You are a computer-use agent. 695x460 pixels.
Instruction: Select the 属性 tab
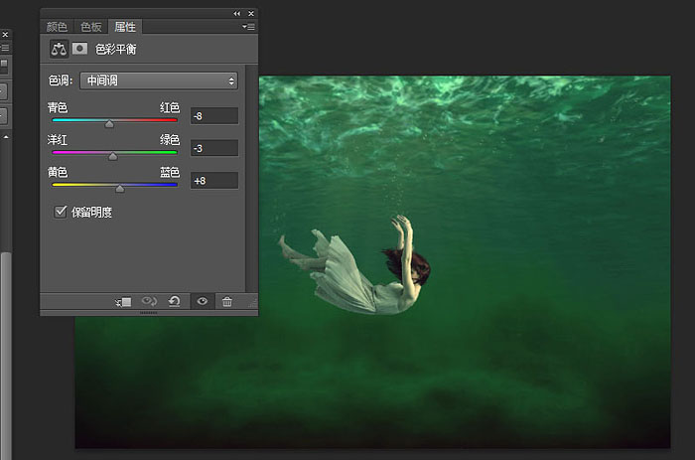point(125,27)
